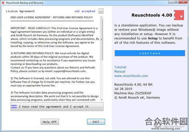Click '© Arndt Reusch eK, Germany' text
189x132 pixels.
click(137, 97)
